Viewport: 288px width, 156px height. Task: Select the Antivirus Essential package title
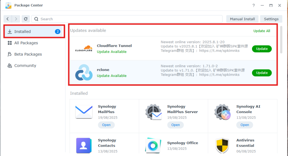click(x=245, y=143)
